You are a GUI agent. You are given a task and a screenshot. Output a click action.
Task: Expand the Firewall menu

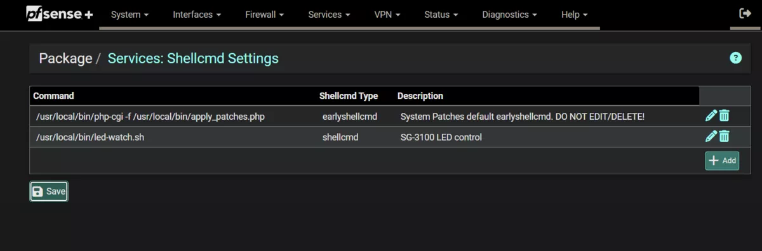[264, 15]
